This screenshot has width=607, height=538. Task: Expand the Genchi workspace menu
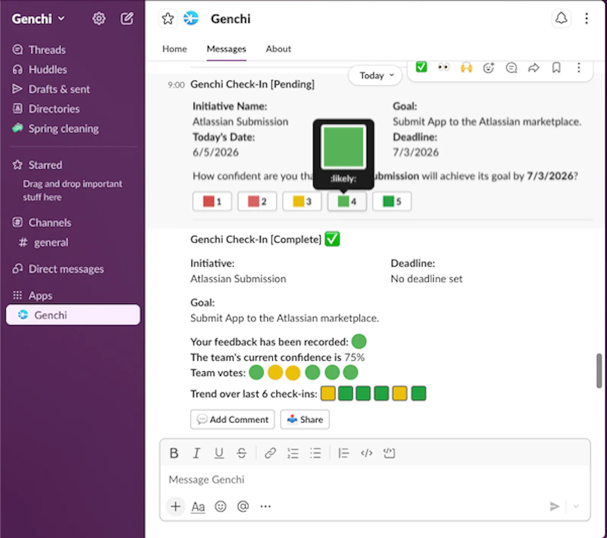click(38, 19)
